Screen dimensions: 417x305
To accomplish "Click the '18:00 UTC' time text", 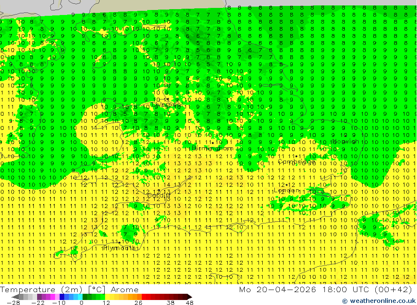I will (346, 290).
